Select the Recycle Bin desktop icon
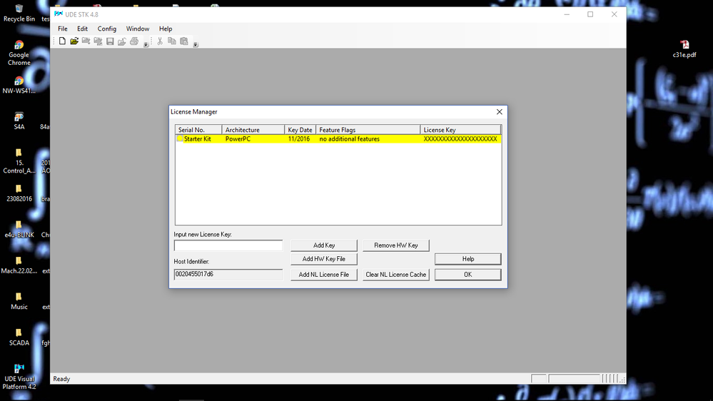 (x=19, y=13)
